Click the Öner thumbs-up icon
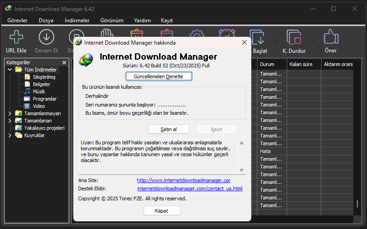This screenshot has width=367, height=229. (x=331, y=37)
